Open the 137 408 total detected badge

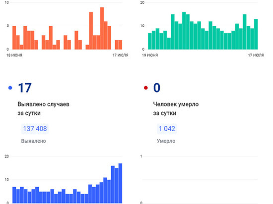35,129
